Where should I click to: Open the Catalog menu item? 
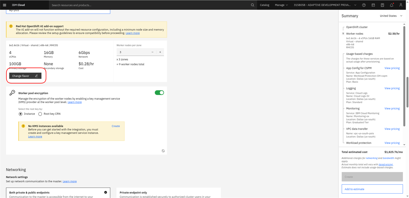point(264,5)
